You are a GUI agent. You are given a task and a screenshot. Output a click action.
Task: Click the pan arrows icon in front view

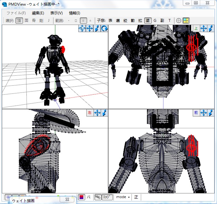pos(204,113)
